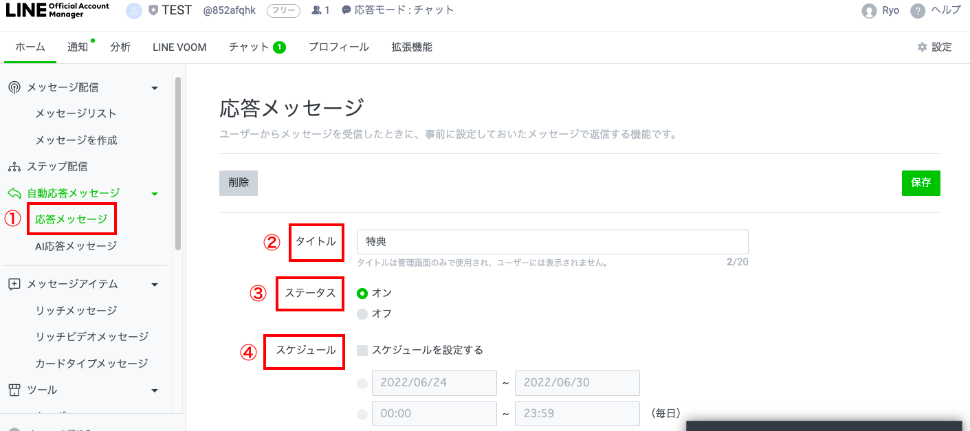Click the green 保存 button

921,183
